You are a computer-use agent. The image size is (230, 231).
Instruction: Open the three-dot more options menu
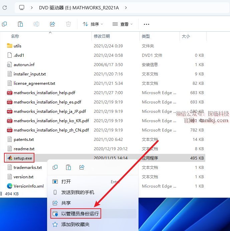tap(147, 24)
